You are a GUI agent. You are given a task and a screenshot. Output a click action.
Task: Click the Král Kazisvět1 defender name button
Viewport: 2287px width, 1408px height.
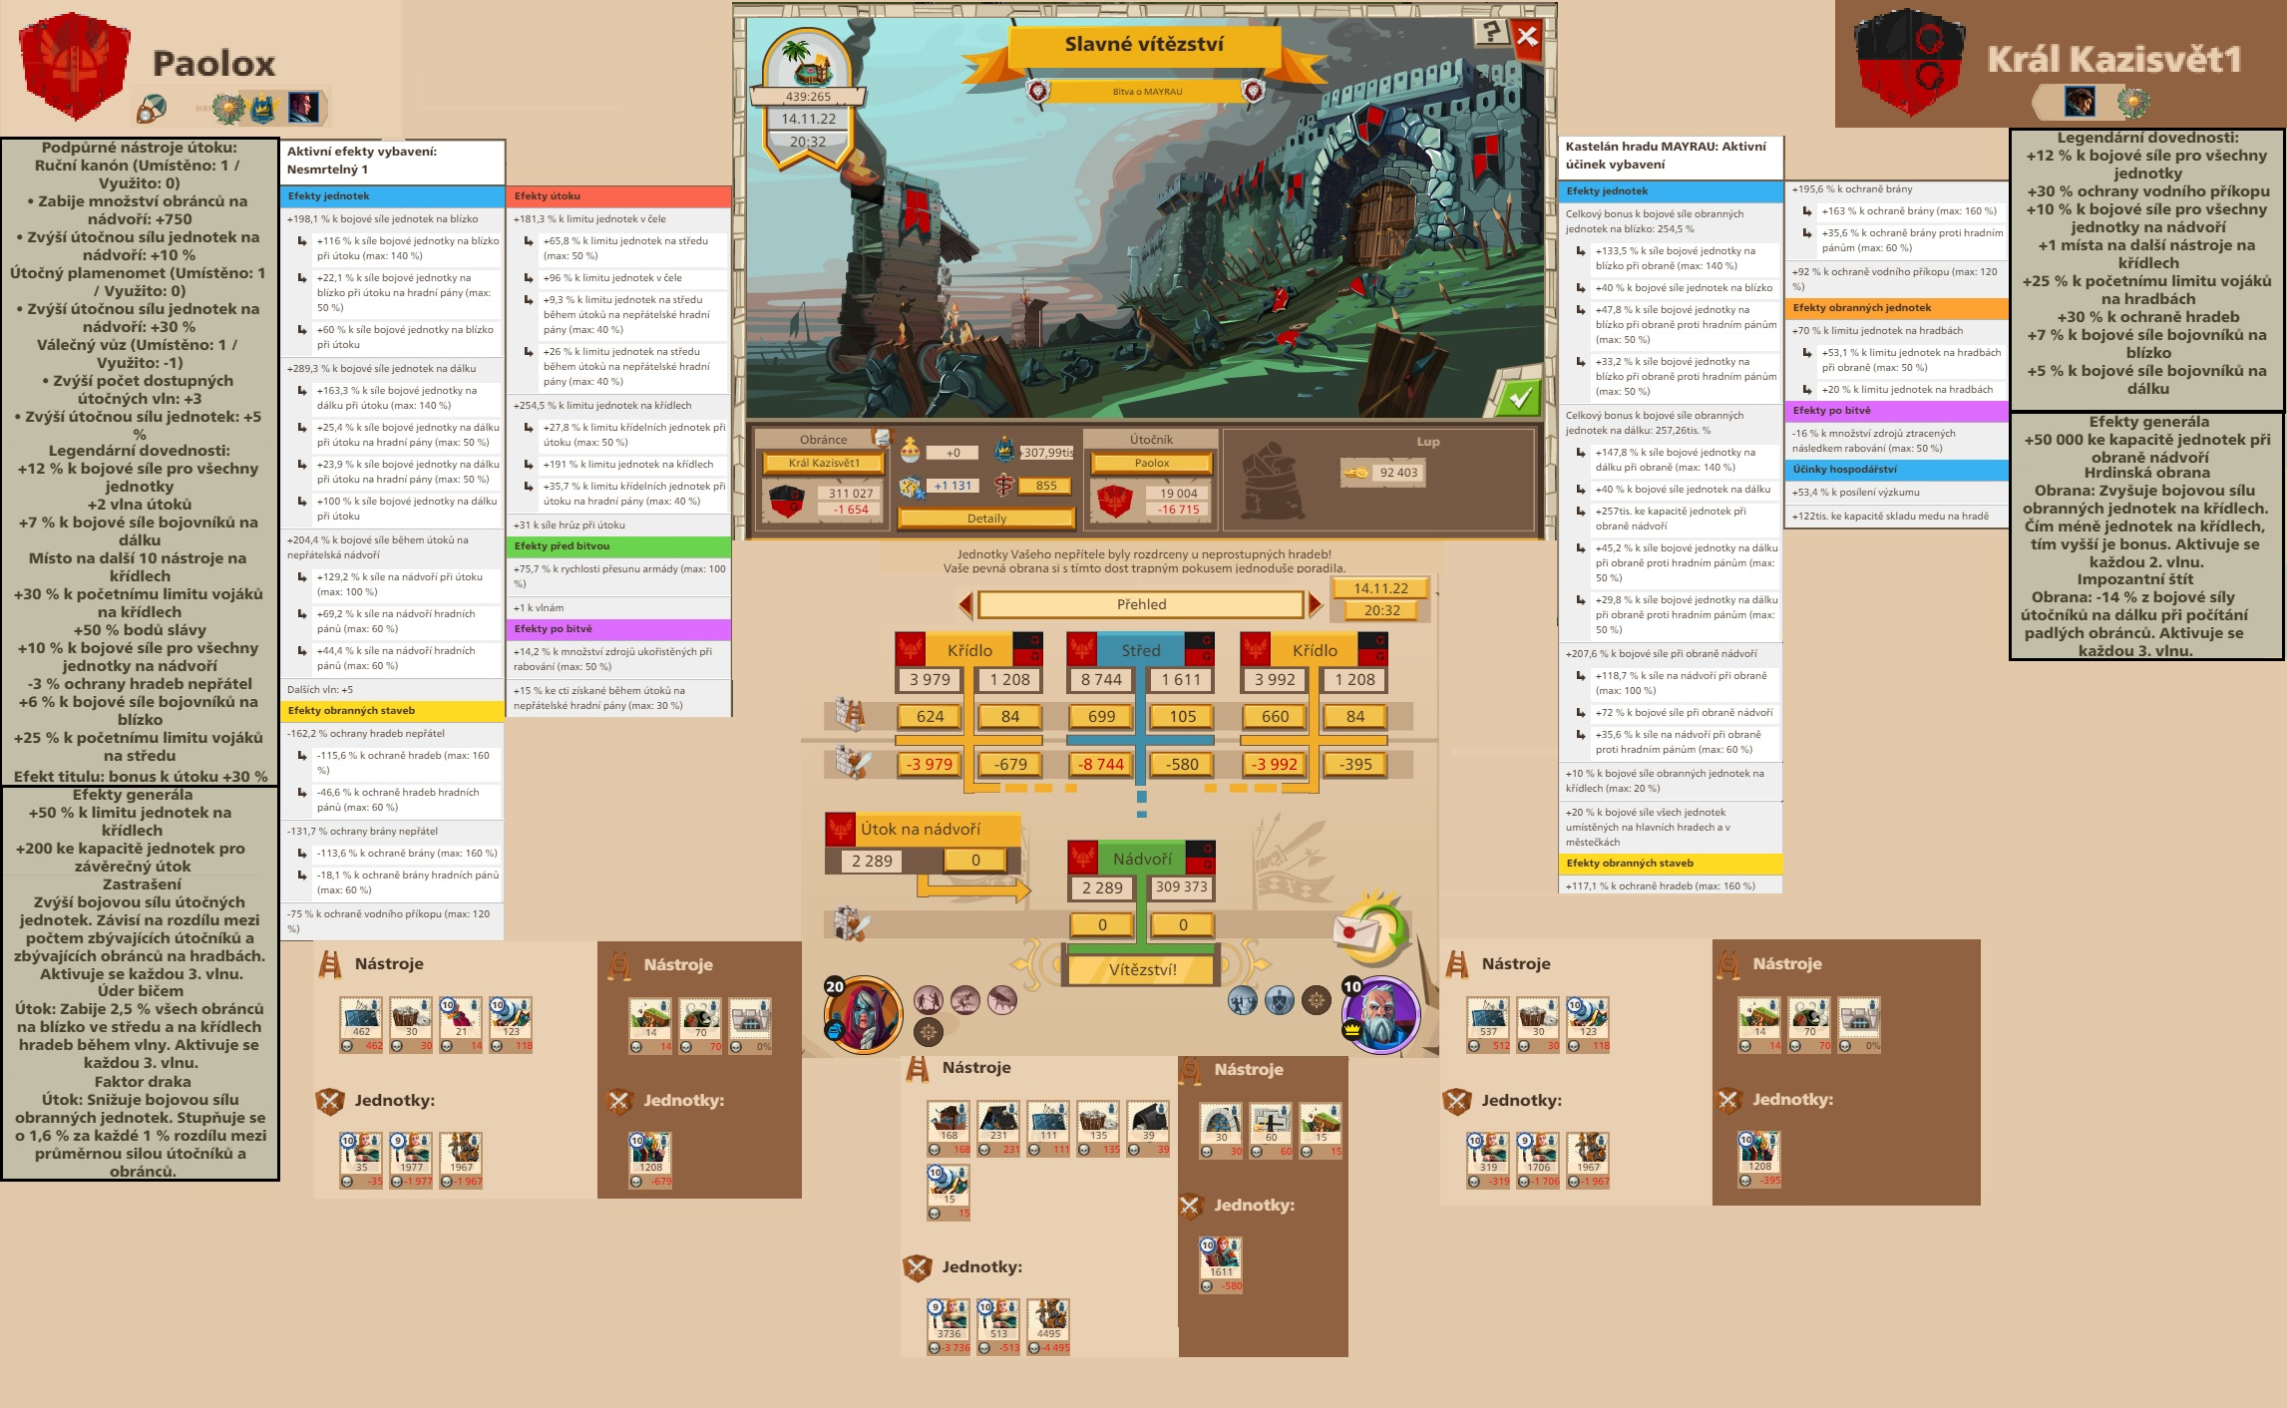coord(824,463)
